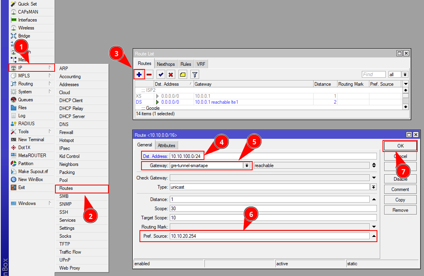424x276 pixels.
Task: Click the remove route minus icon
Action: pos(149,75)
